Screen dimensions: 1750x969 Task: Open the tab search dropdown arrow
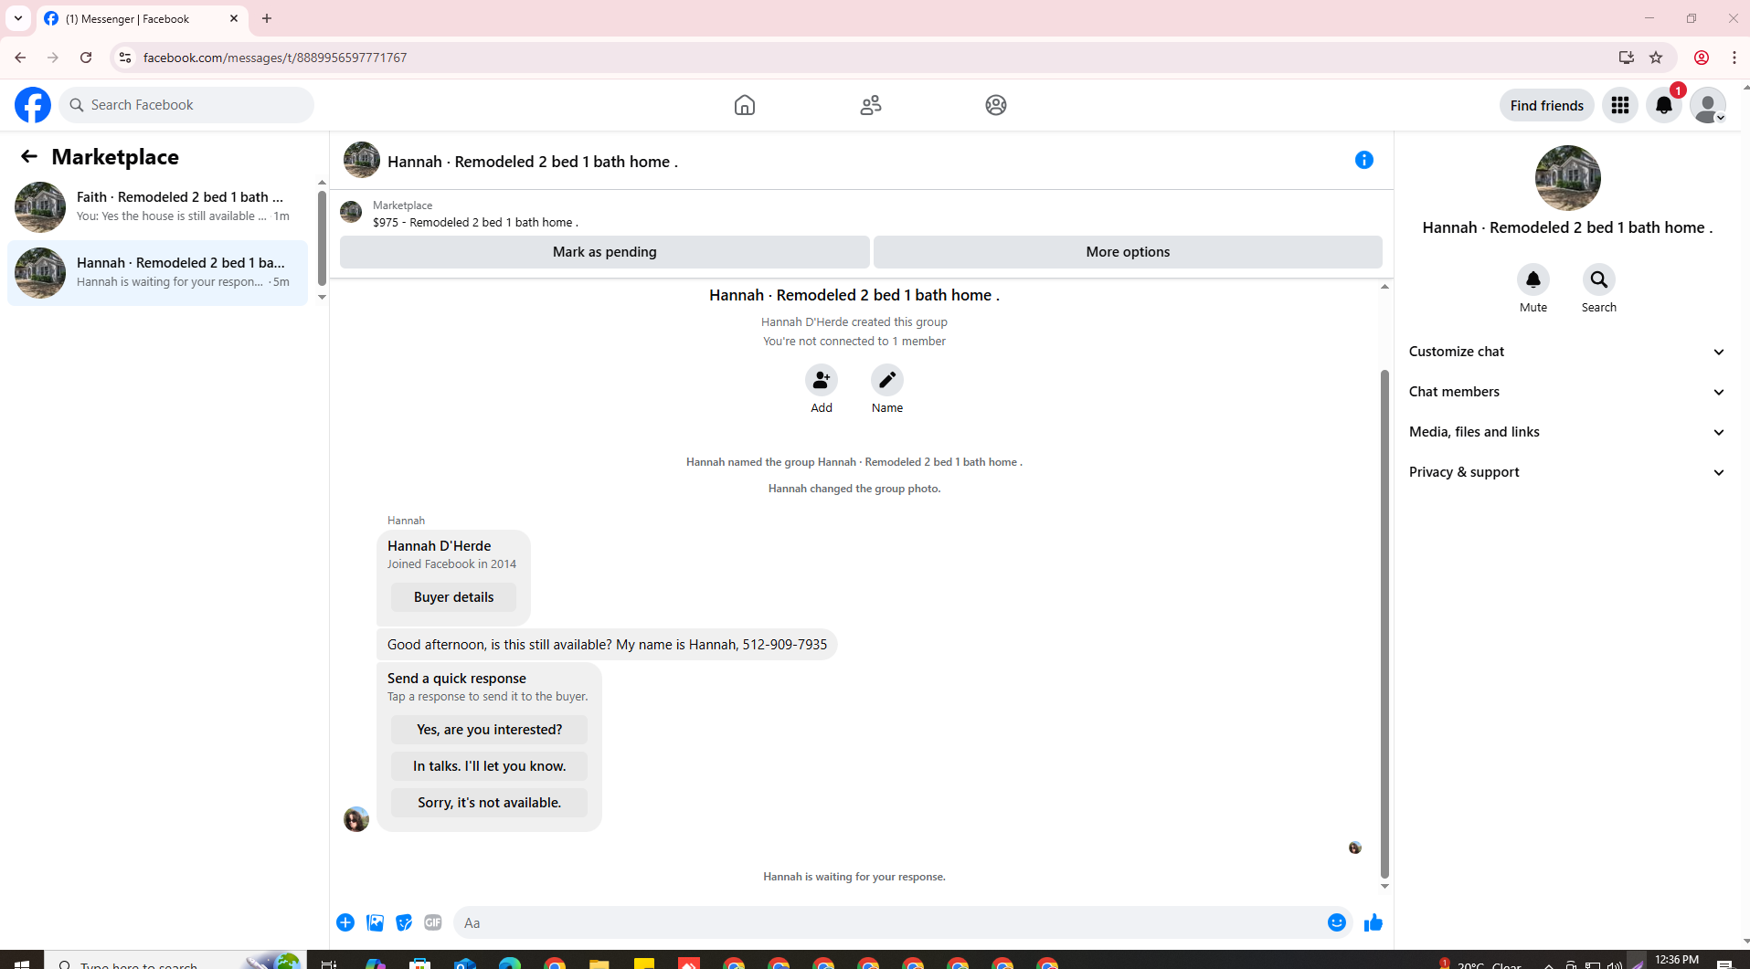click(x=18, y=18)
